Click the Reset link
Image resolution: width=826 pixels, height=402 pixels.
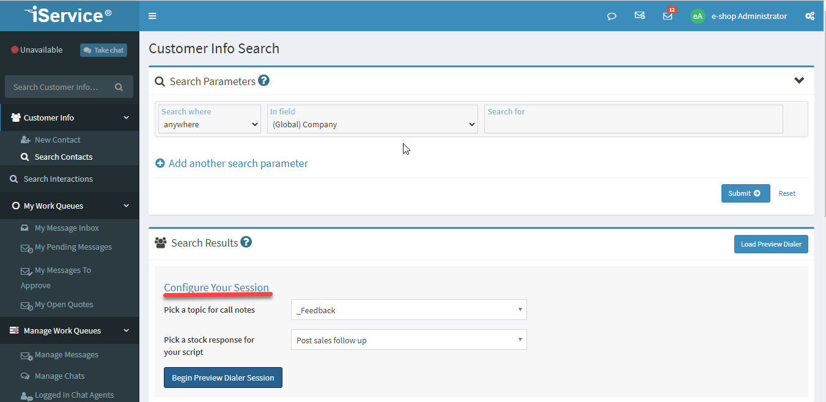(x=787, y=193)
